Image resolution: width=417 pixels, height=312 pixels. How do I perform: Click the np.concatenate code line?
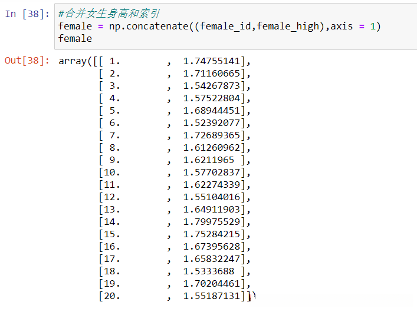[219, 26]
